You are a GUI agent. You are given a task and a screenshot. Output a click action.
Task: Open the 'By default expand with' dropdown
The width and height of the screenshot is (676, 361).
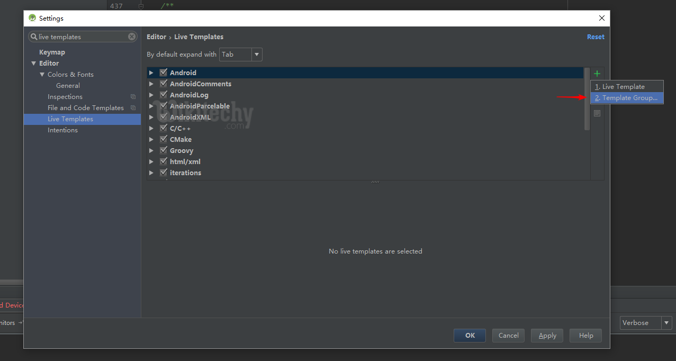256,54
